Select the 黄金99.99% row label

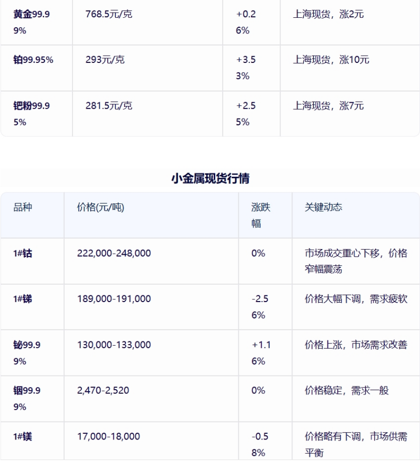click(31, 22)
